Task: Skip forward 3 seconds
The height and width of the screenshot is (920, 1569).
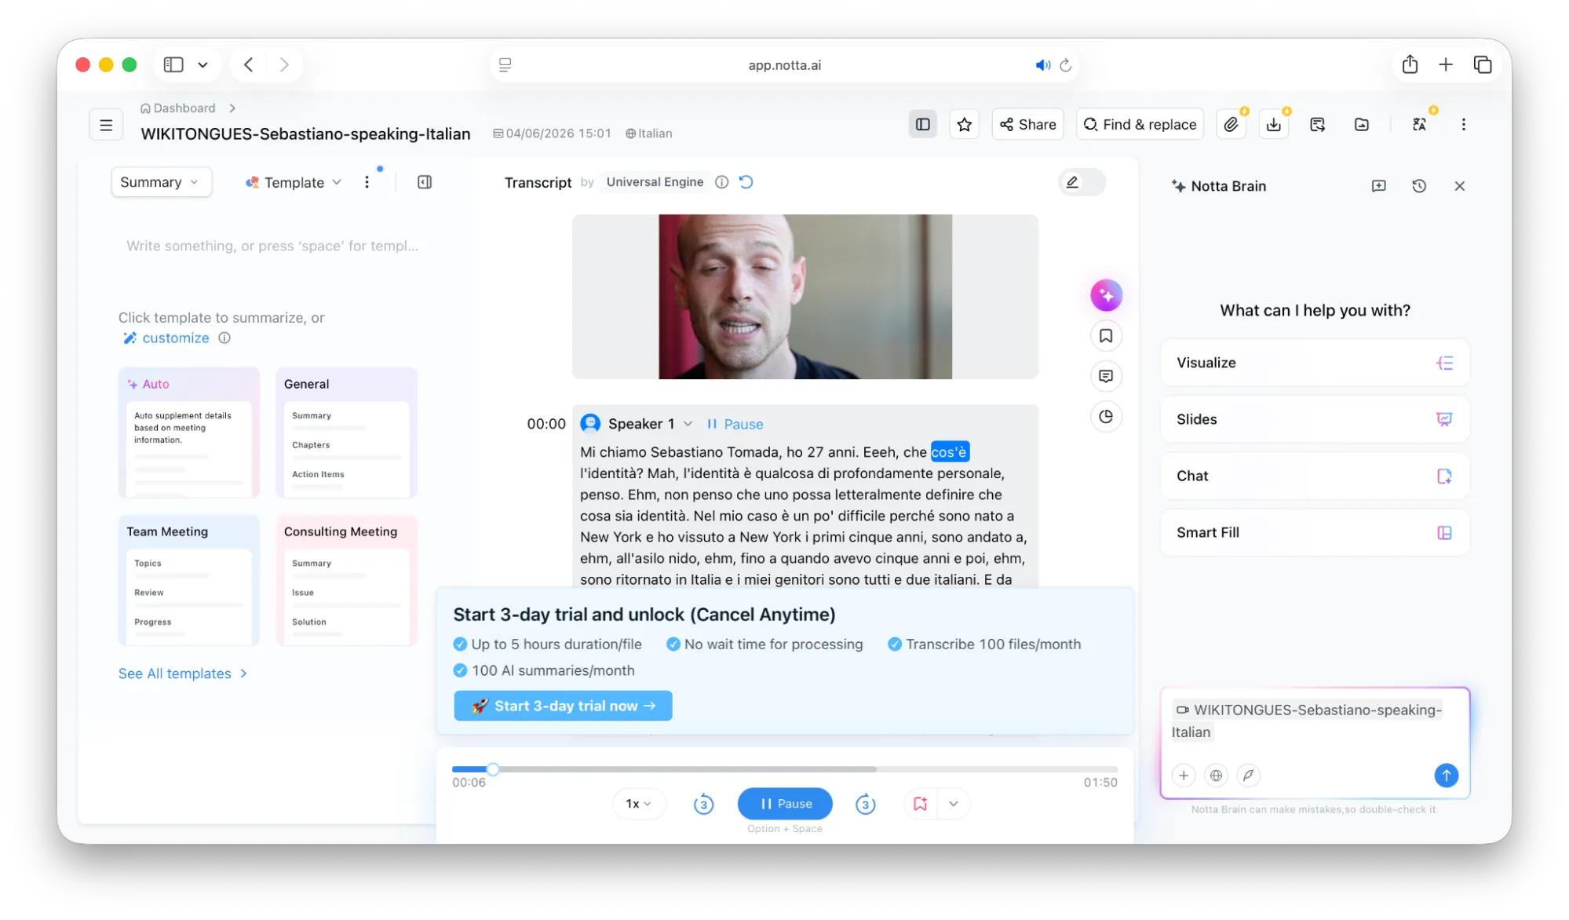Action: point(866,804)
